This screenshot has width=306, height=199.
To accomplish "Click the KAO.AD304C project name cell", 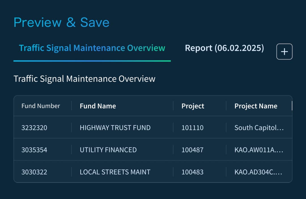I will point(258,172).
